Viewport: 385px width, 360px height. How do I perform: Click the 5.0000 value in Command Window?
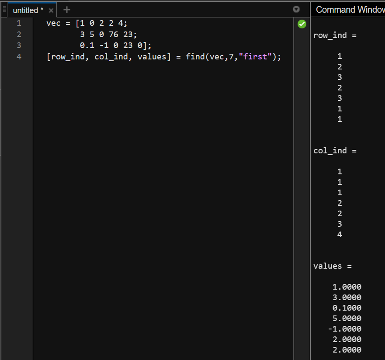[x=347, y=318]
